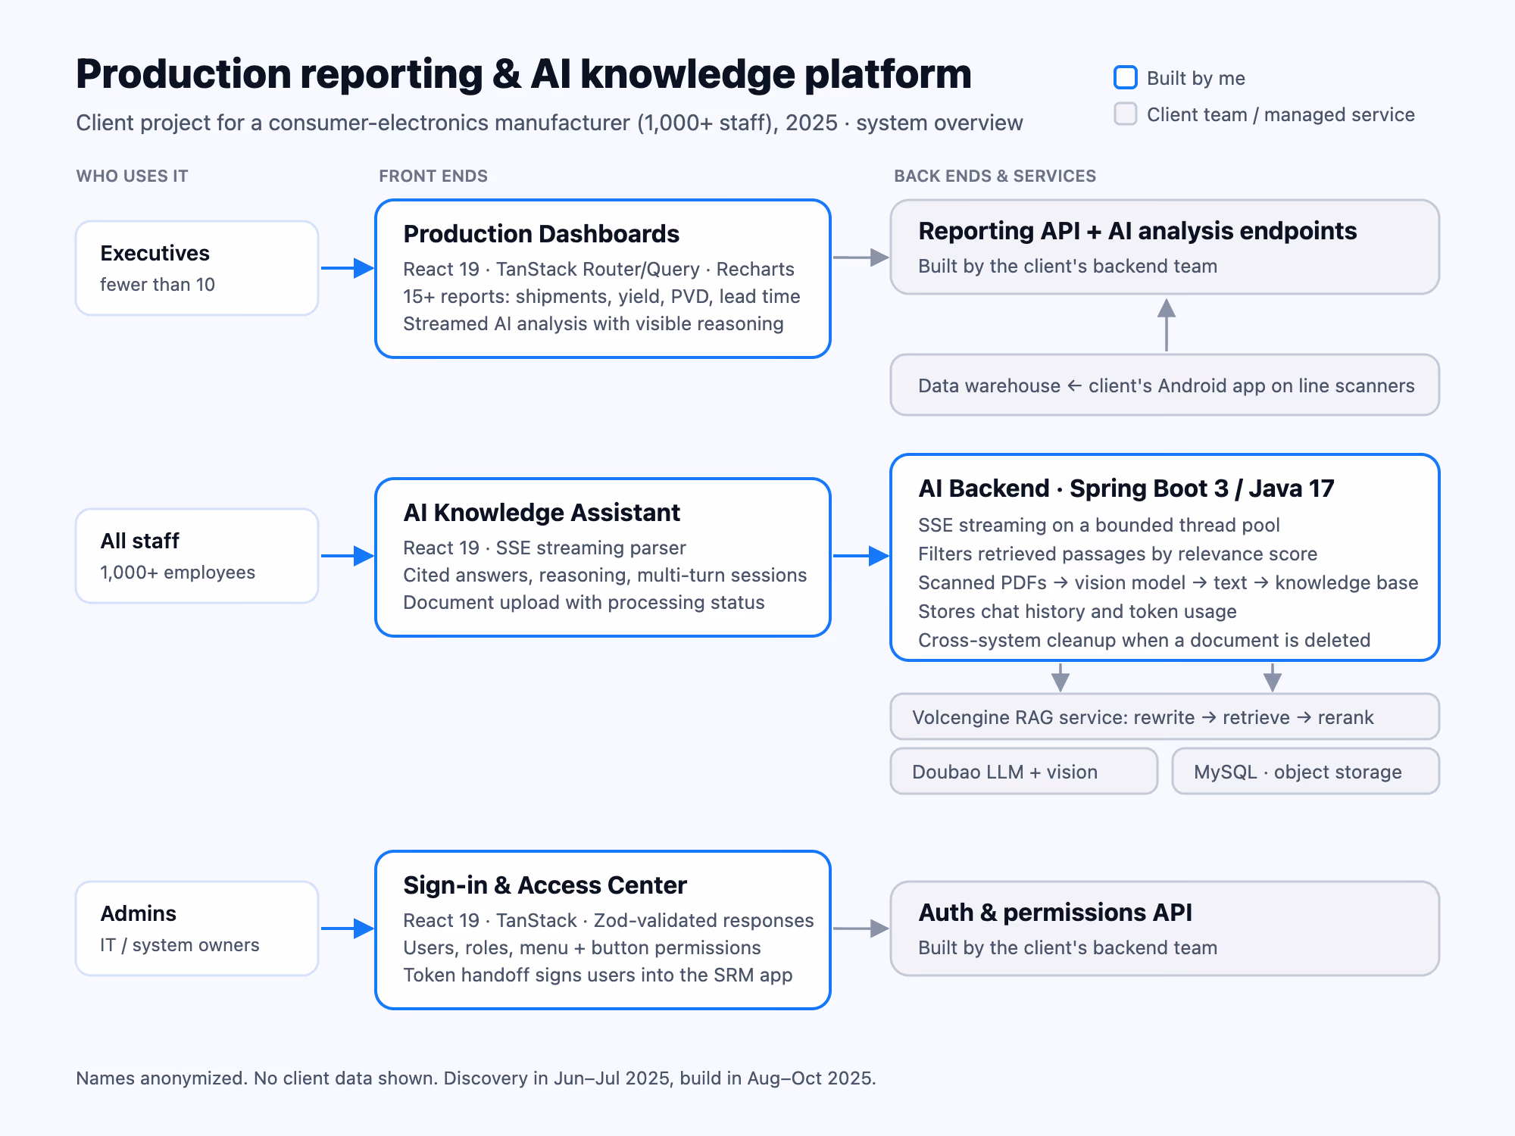Click 'Token handoff signs users into the SRM app'

(598, 975)
